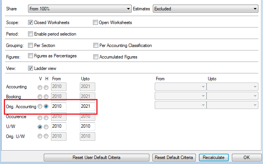This screenshot has height=164, width=263.
Task: Click the U/W Upto year field
Action: tap(87, 126)
